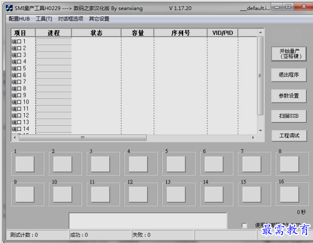The width and height of the screenshot is (313, 243).
Task: Click the port 10 status box
Action: (x=63, y=194)
